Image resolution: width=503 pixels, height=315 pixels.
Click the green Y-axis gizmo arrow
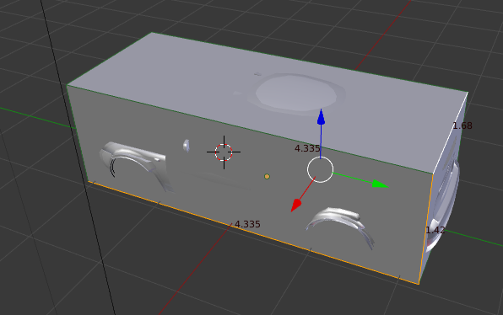point(380,184)
